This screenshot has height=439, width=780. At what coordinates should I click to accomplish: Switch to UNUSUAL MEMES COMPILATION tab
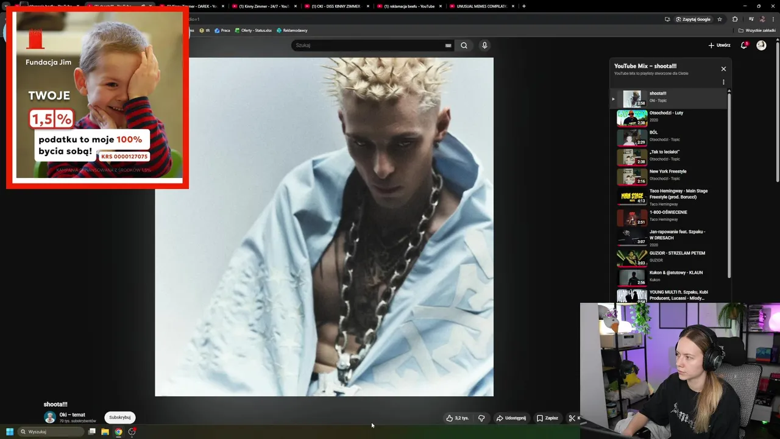[481, 6]
